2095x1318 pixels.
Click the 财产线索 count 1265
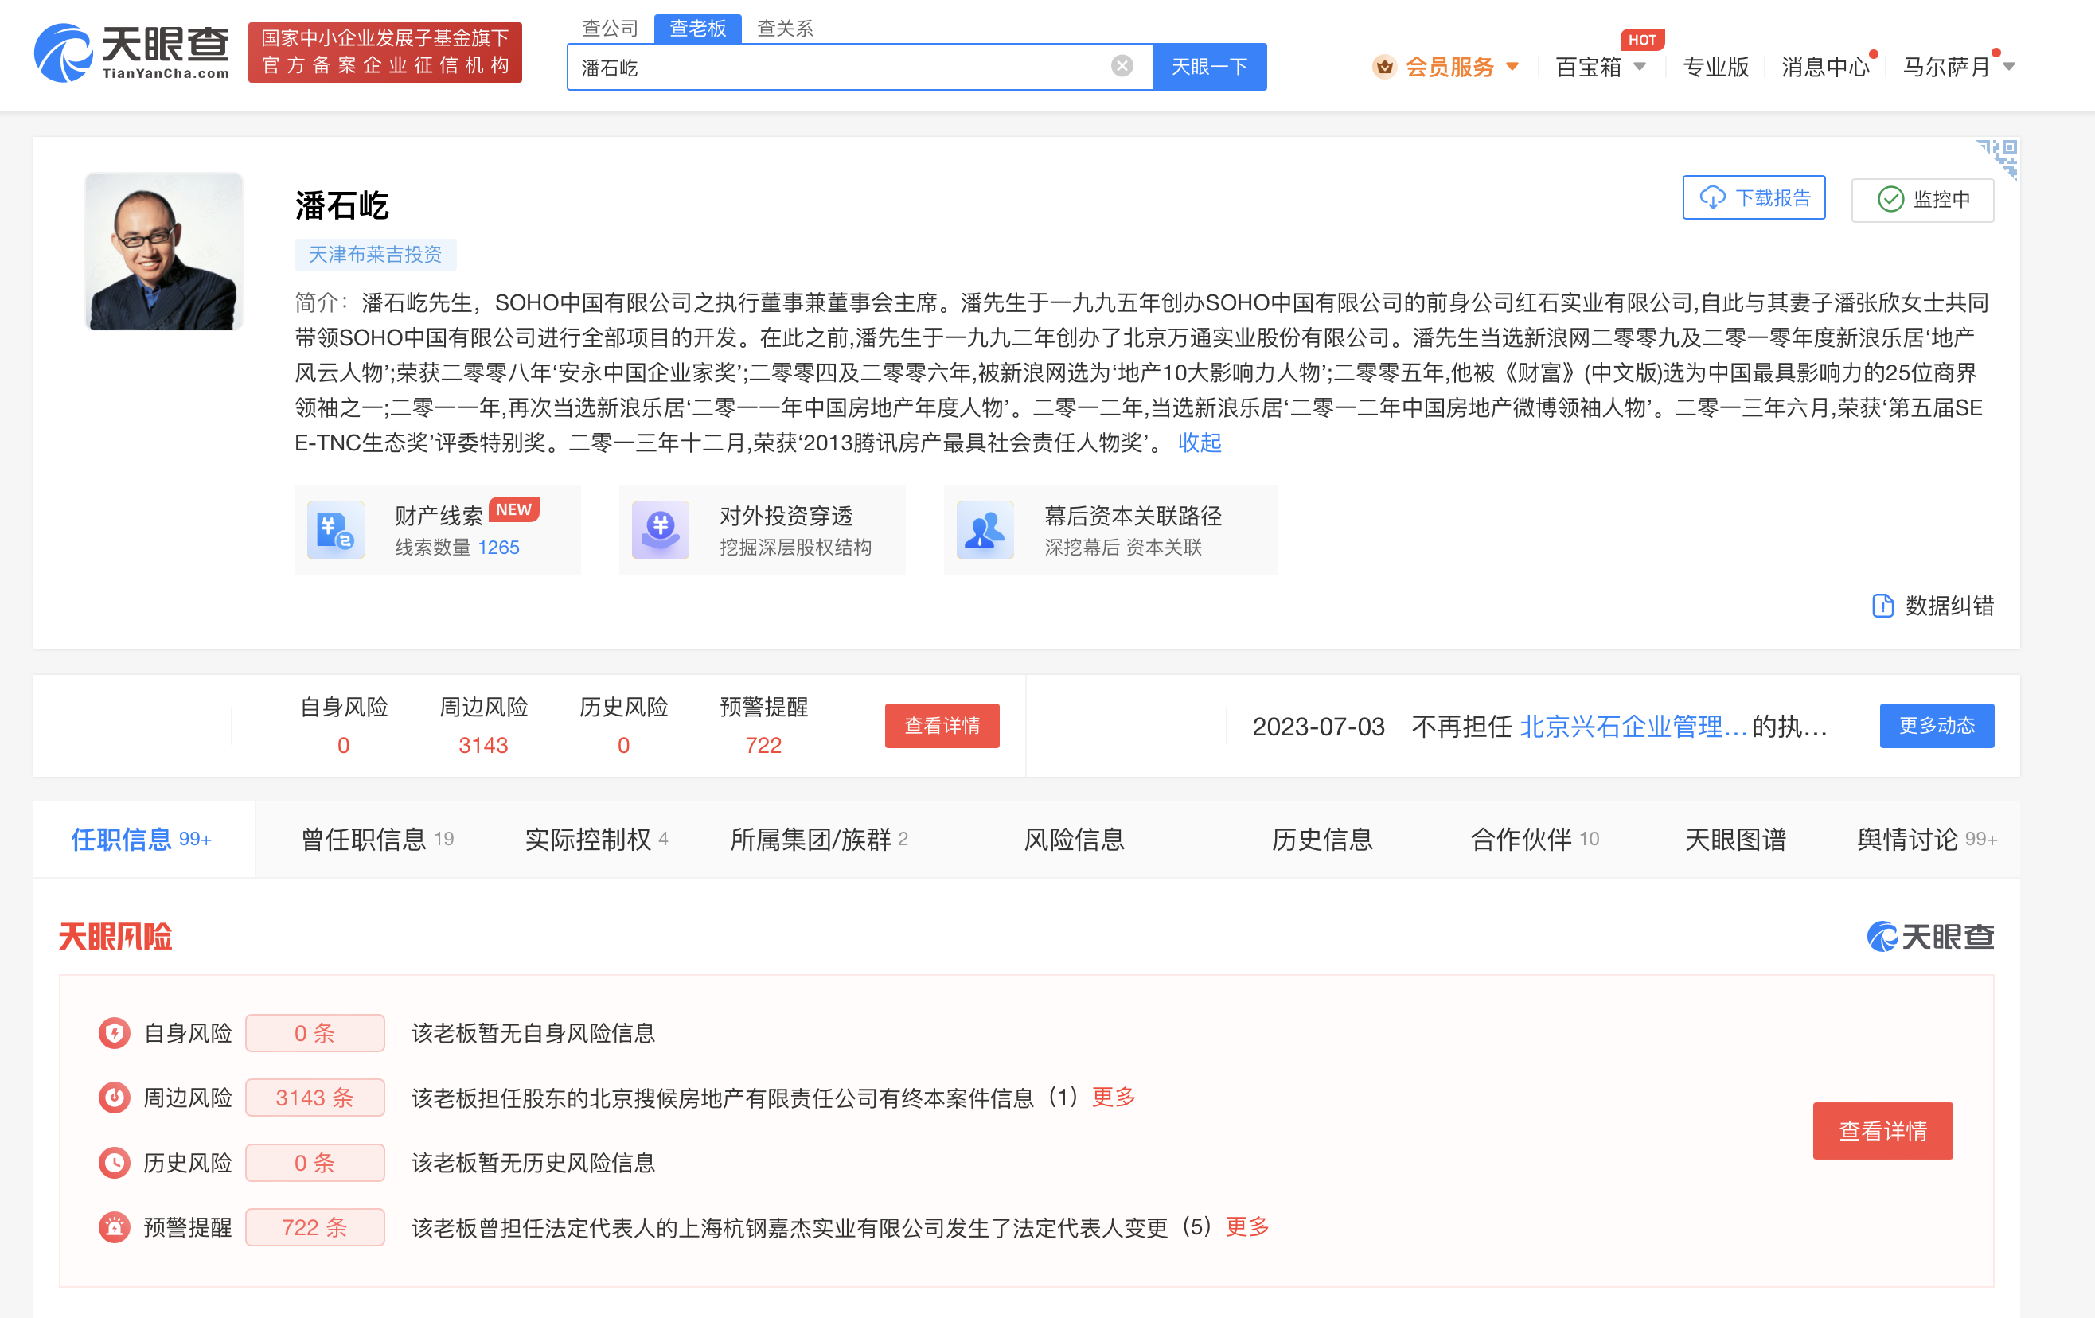(498, 548)
